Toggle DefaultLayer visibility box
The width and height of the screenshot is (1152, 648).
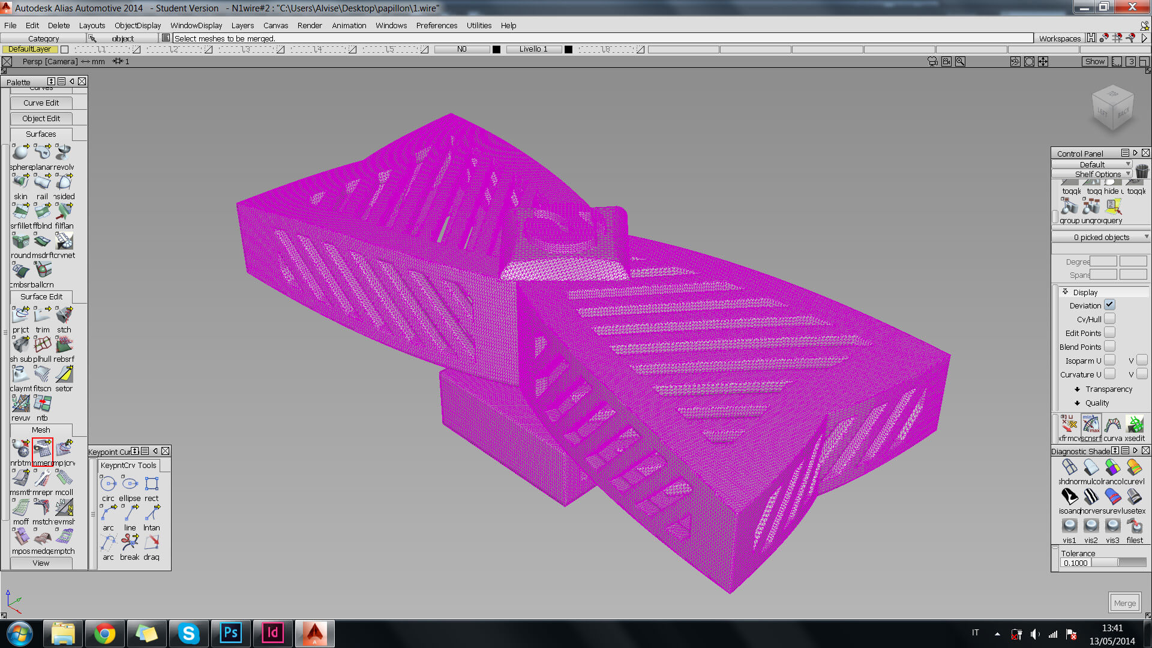pyautogui.click(x=65, y=49)
